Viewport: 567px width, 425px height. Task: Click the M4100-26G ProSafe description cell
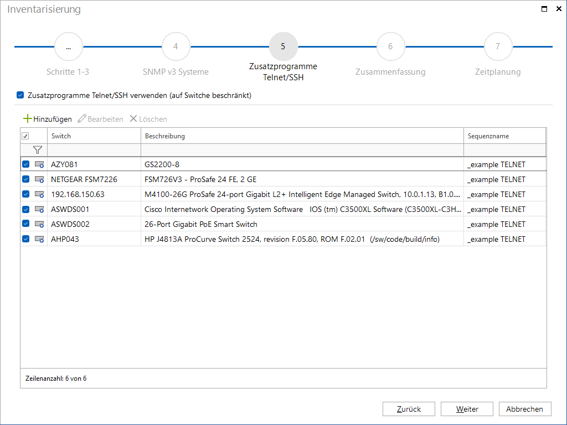[302, 194]
